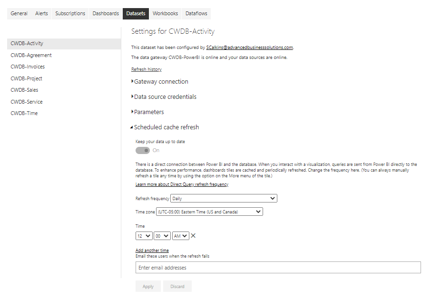
Task: Collapse the Scheduled cache refresh section
Action: pyautogui.click(x=165, y=127)
